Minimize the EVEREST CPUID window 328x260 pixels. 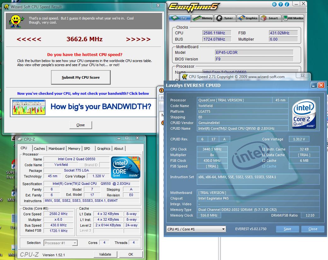coord(314,85)
